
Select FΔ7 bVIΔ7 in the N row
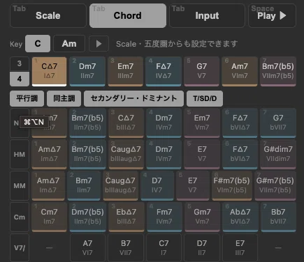click(240, 123)
